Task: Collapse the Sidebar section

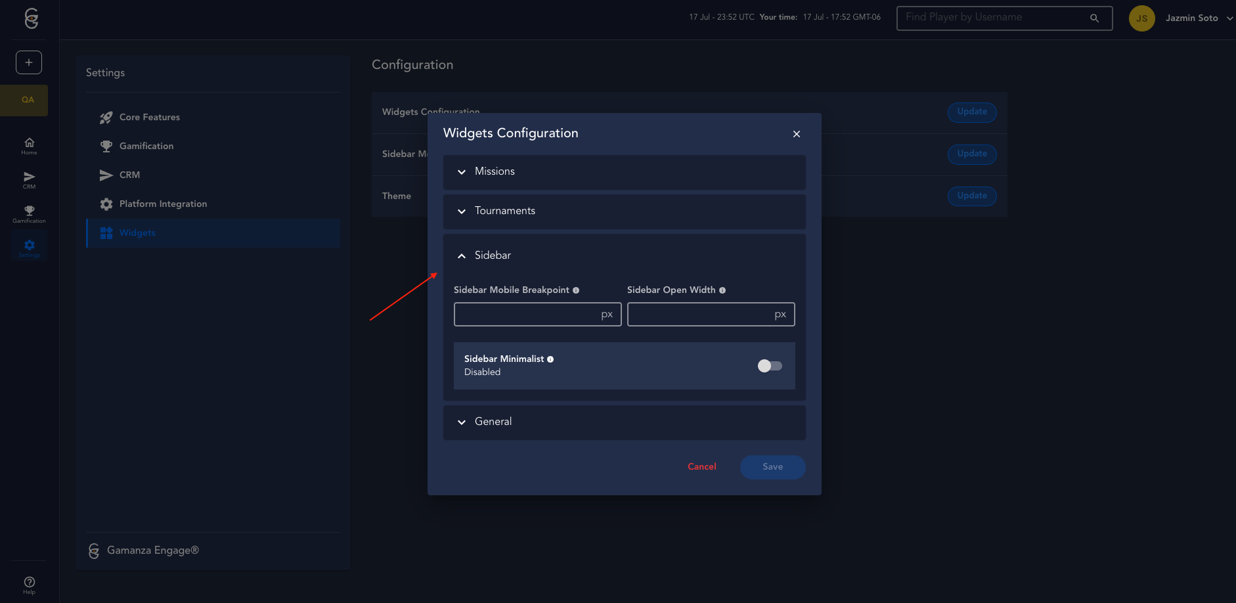Action: [x=624, y=256]
